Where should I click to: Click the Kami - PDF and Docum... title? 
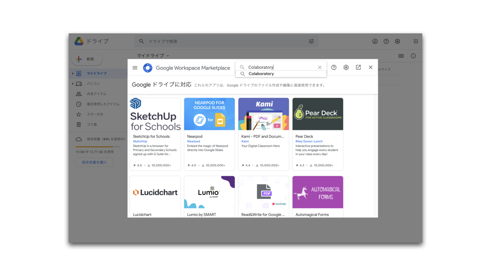[262, 136]
